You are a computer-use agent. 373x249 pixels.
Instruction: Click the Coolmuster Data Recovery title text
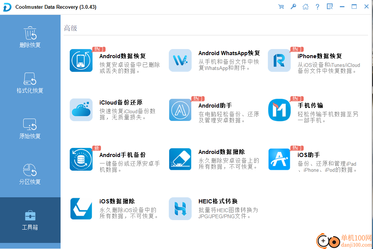(x=56, y=7)
